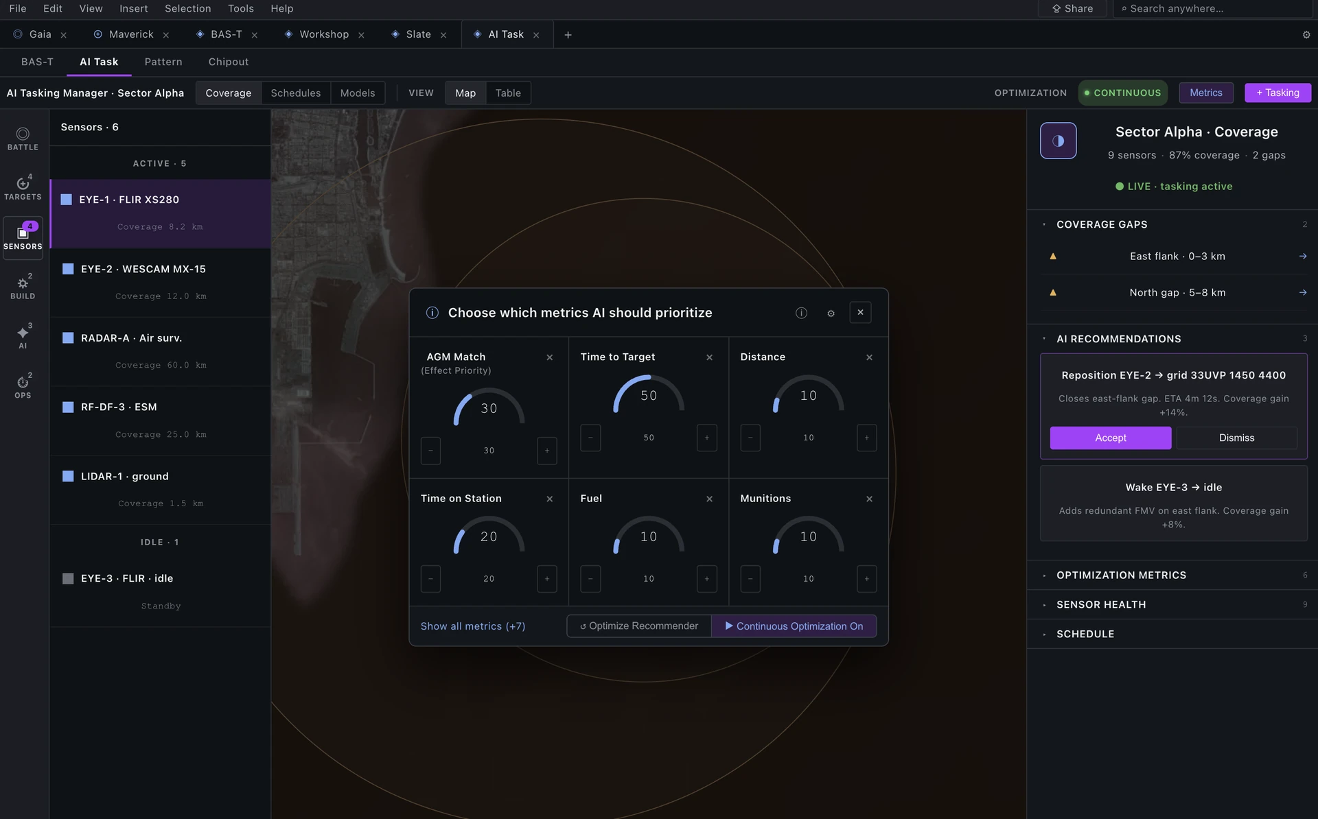
Task: Click the Optimize Recommender button
Action: [639, 626]
